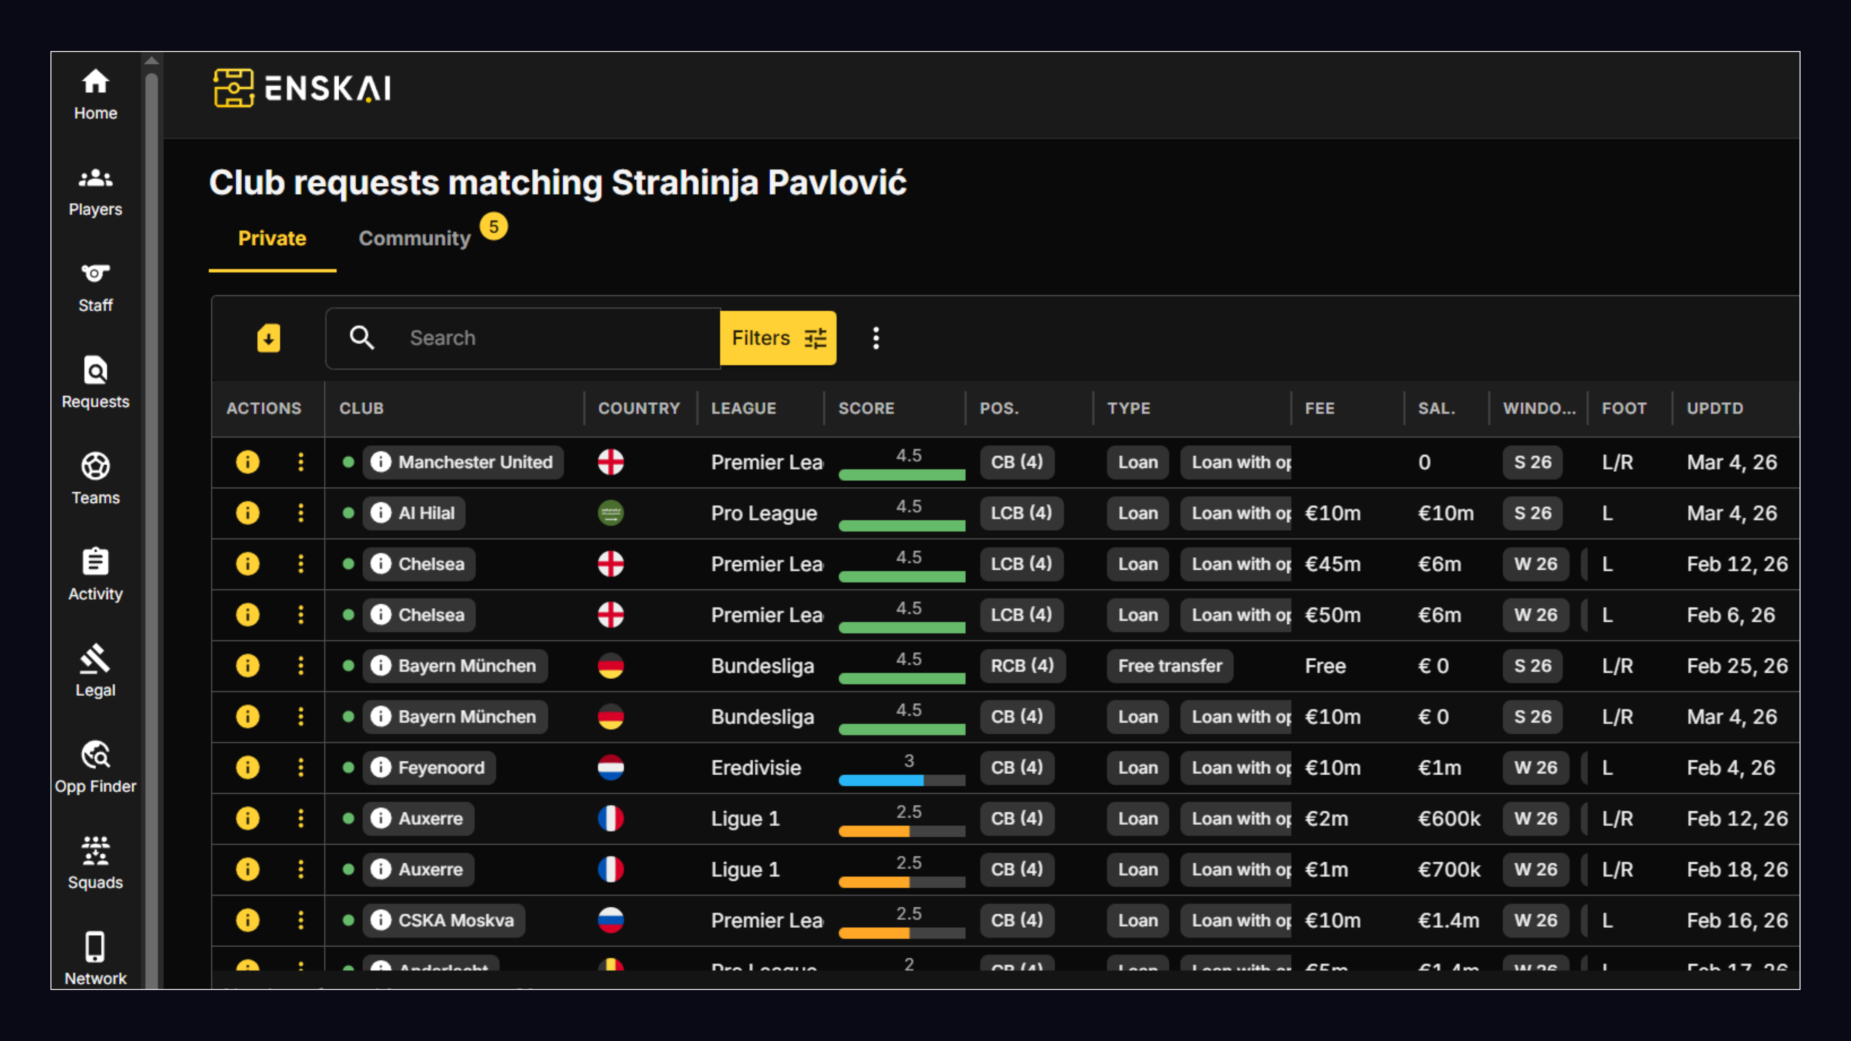Open three-dot menu for Bayern München free transfer row
Viewport: 1851px width, 1041px height.
300,665
